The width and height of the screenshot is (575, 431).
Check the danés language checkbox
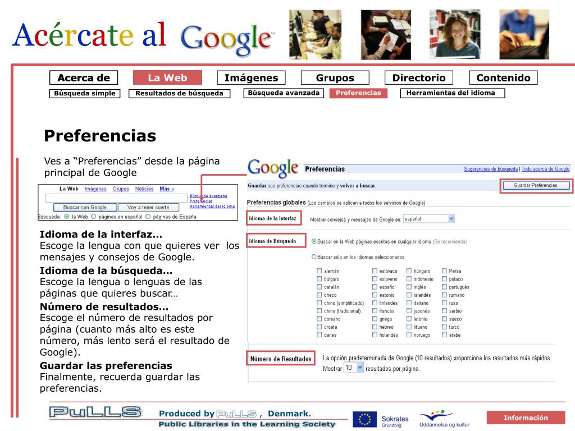click(x=319, y=334)
